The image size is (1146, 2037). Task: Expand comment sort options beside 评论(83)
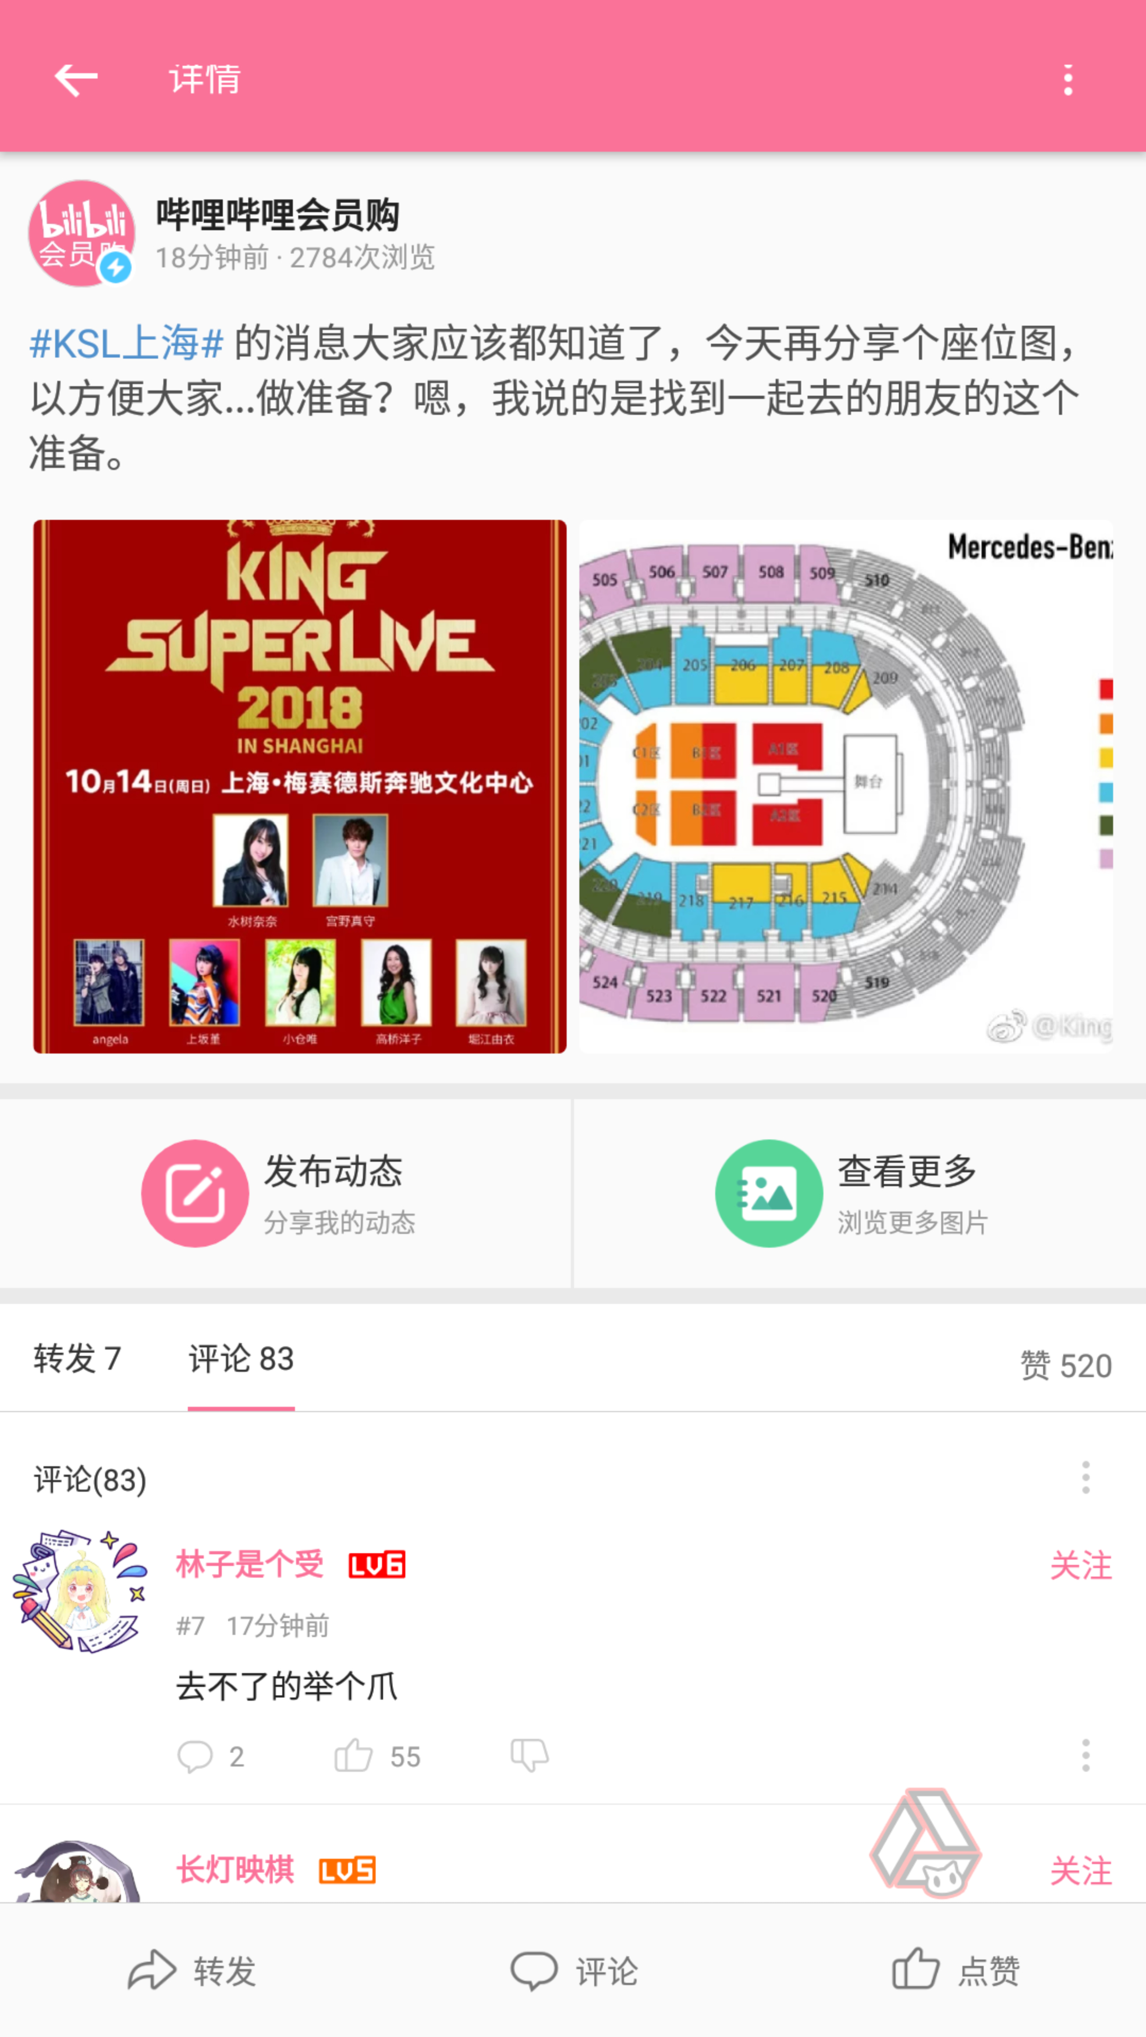pos(1086,1477)
